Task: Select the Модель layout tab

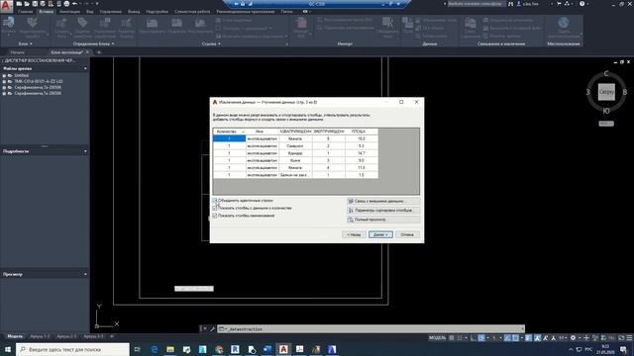Action: 15,336
